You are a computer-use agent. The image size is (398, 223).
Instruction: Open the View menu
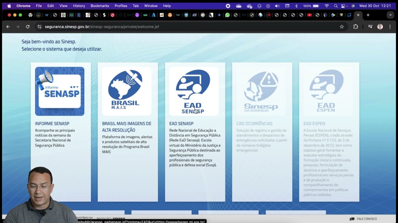pos(63,6)
